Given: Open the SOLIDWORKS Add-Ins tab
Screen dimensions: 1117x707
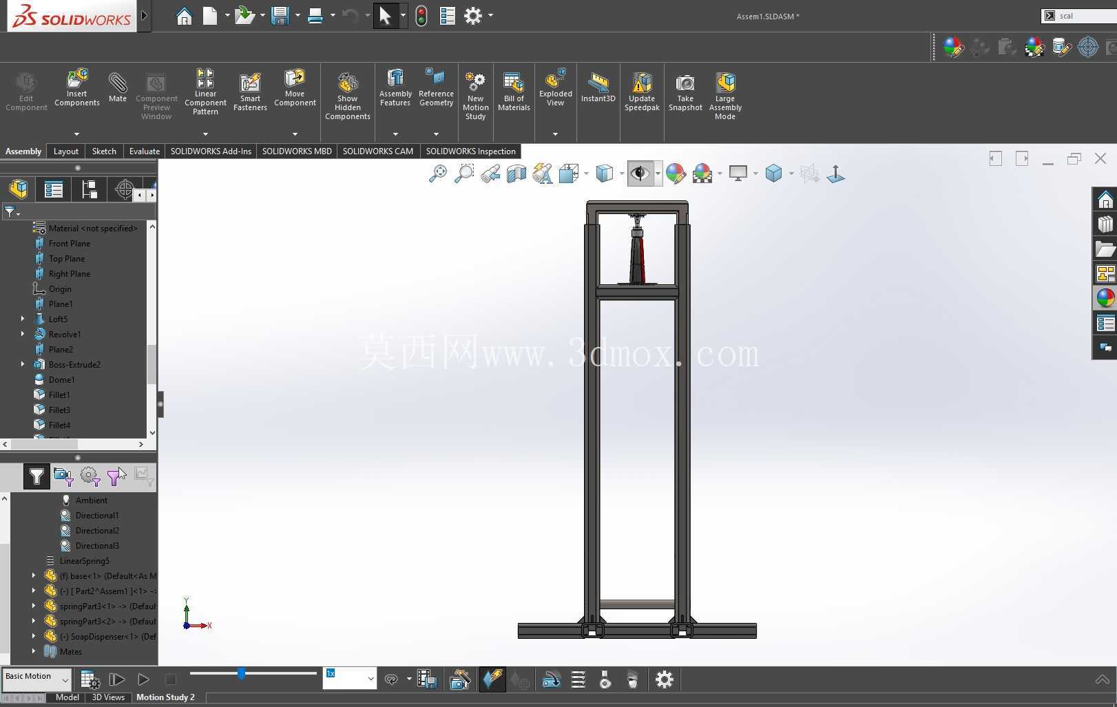Looking at the screenshot, I should [x=211, y=151].
